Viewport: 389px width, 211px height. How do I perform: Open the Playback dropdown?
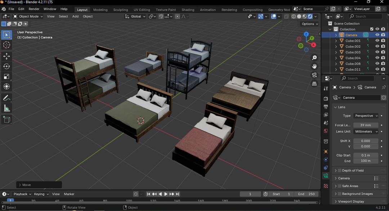[x=22, y=194]
